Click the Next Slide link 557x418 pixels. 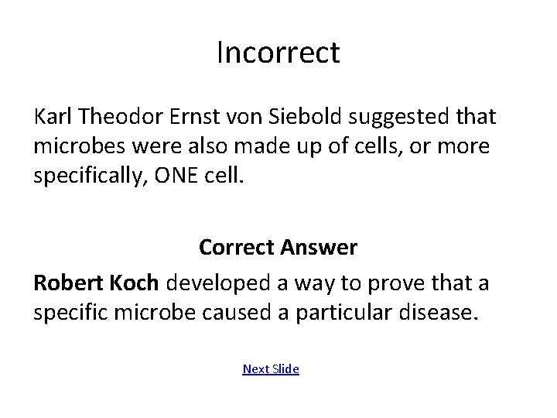[271, 369]
